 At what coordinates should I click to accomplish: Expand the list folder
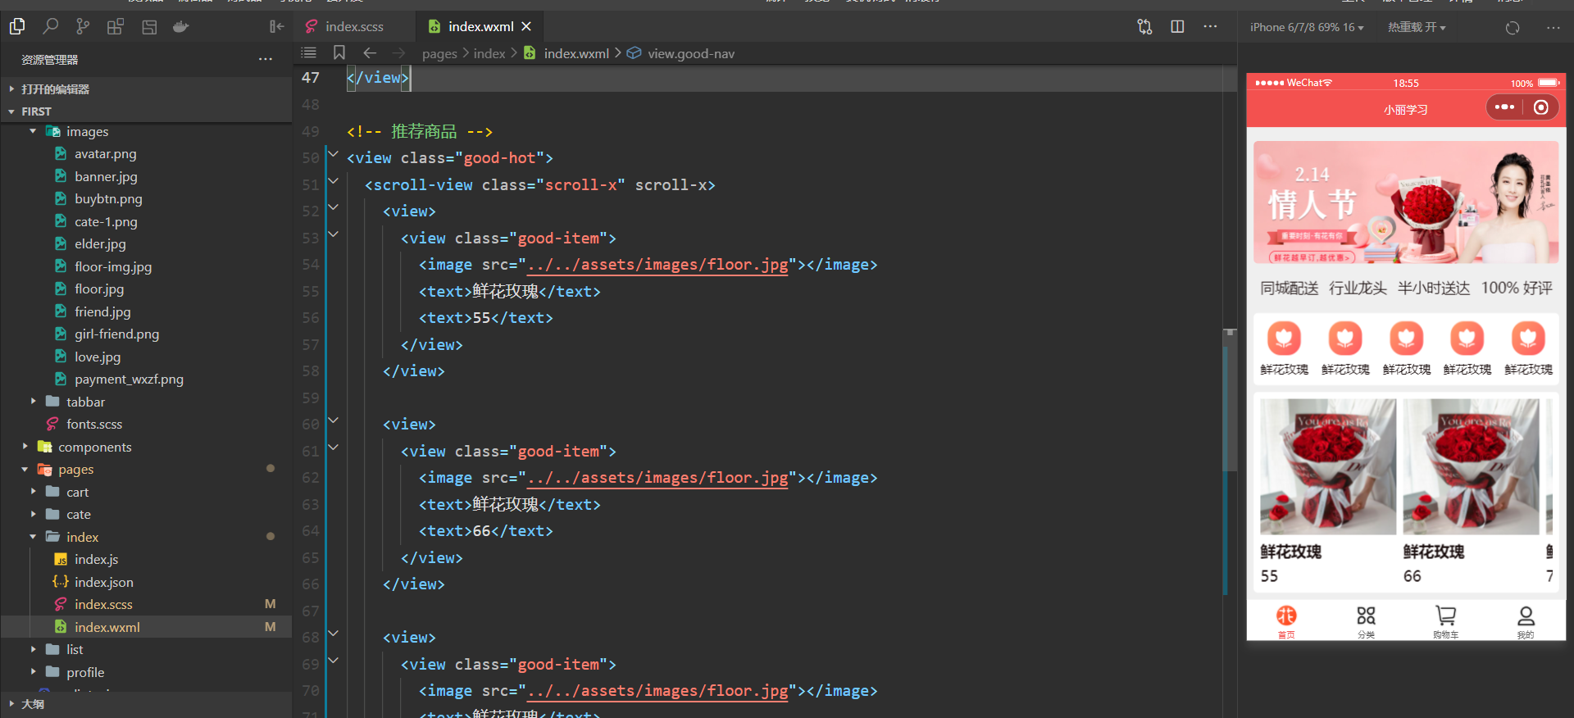33,649
